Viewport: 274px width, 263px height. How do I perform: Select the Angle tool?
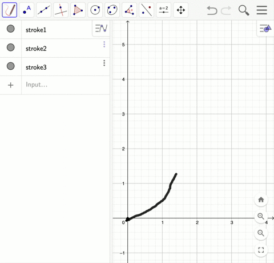130,10
